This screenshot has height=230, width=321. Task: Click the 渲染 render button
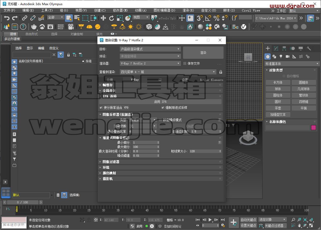pos(203,53)
